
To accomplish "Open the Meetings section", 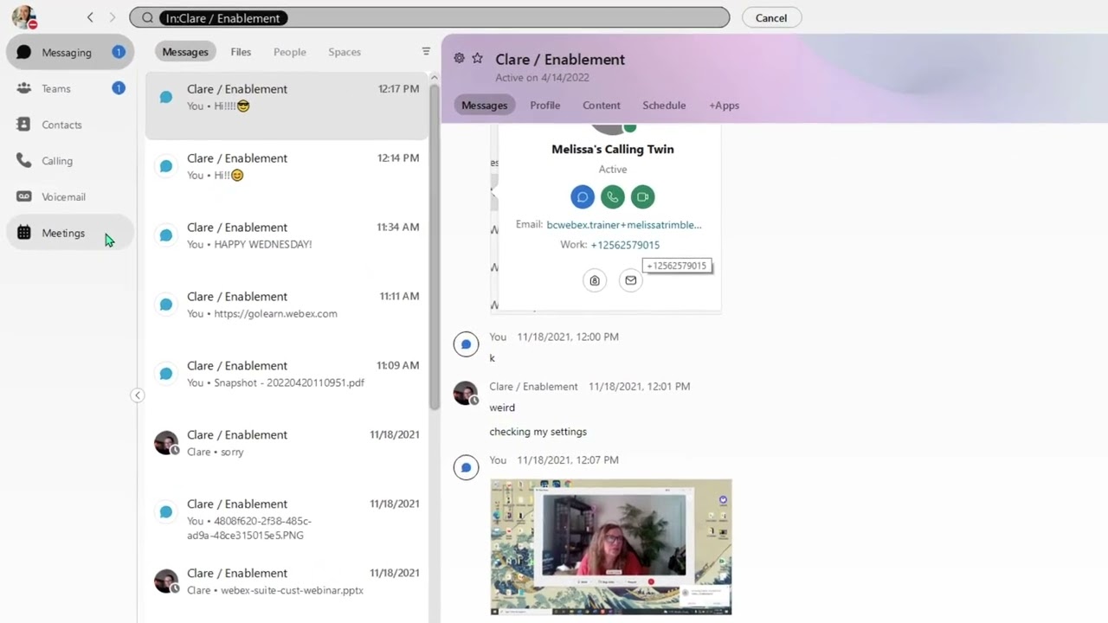I will click(x=69, y=233).
